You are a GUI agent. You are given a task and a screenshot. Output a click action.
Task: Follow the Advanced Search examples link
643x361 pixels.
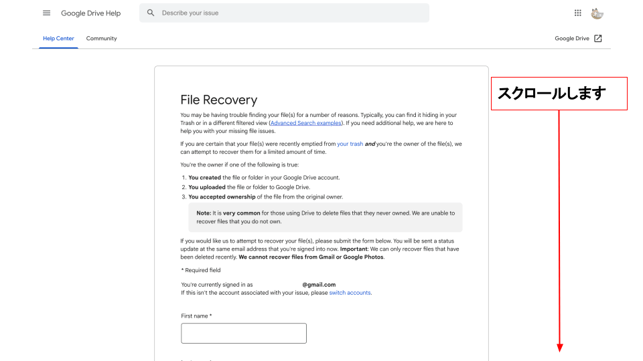[x=305, y=123]
